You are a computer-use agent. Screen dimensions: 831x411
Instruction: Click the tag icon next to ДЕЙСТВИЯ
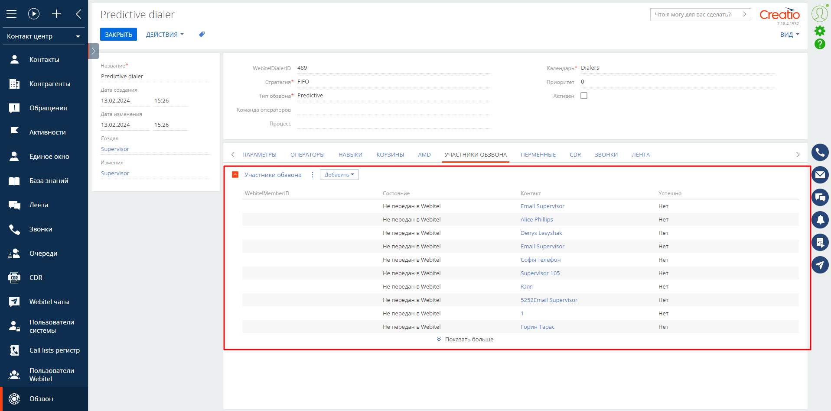202,34
